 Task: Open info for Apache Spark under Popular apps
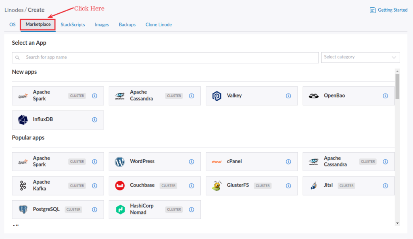(94, 162)
